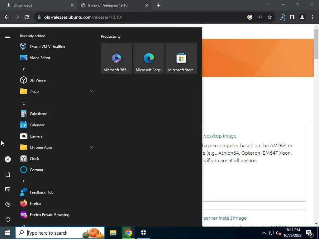Open the Microsoft Edge tile
This screenshot has width=319, height=239.
pyautogui.click(x=149, y=58)
